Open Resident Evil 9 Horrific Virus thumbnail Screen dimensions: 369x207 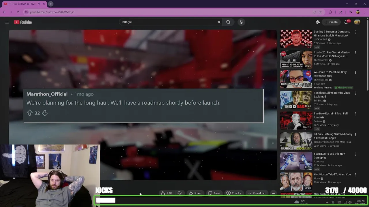(296, 100)
